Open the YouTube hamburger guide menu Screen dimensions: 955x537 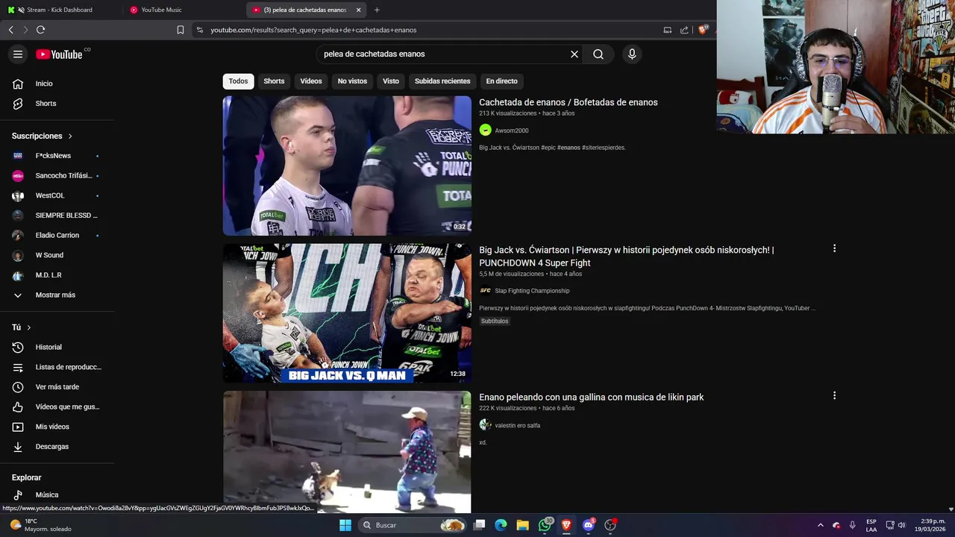pos(18,54)
